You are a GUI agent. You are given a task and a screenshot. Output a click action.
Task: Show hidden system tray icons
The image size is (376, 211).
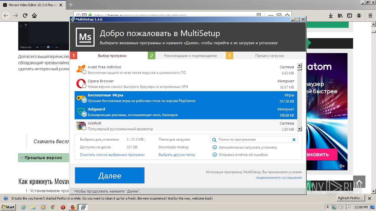(328, 207)
